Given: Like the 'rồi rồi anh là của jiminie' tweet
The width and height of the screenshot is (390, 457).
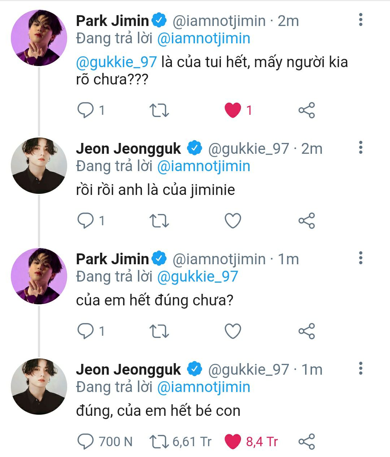Looking at the screenshot, I should (x=233, y=221).
